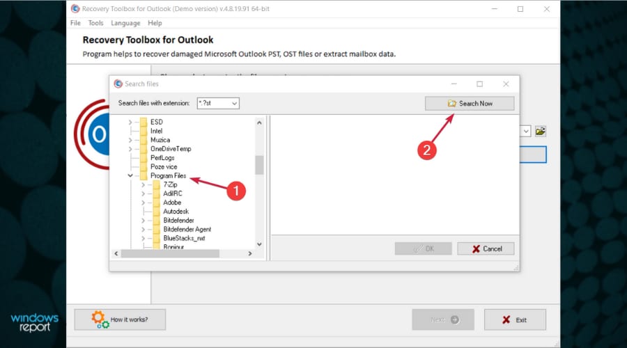627x348 pixels.
Task: Click the tree scroll left arrow
Action: (x=116, y=253)
